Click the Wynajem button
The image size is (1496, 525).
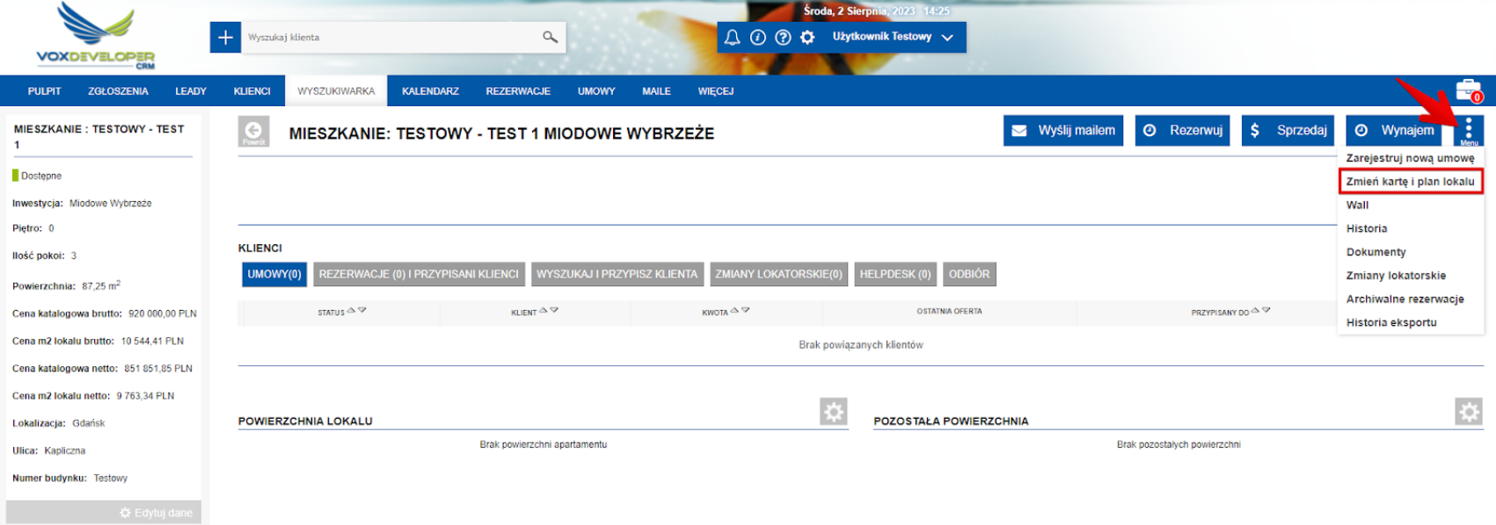coord(1394,130)
